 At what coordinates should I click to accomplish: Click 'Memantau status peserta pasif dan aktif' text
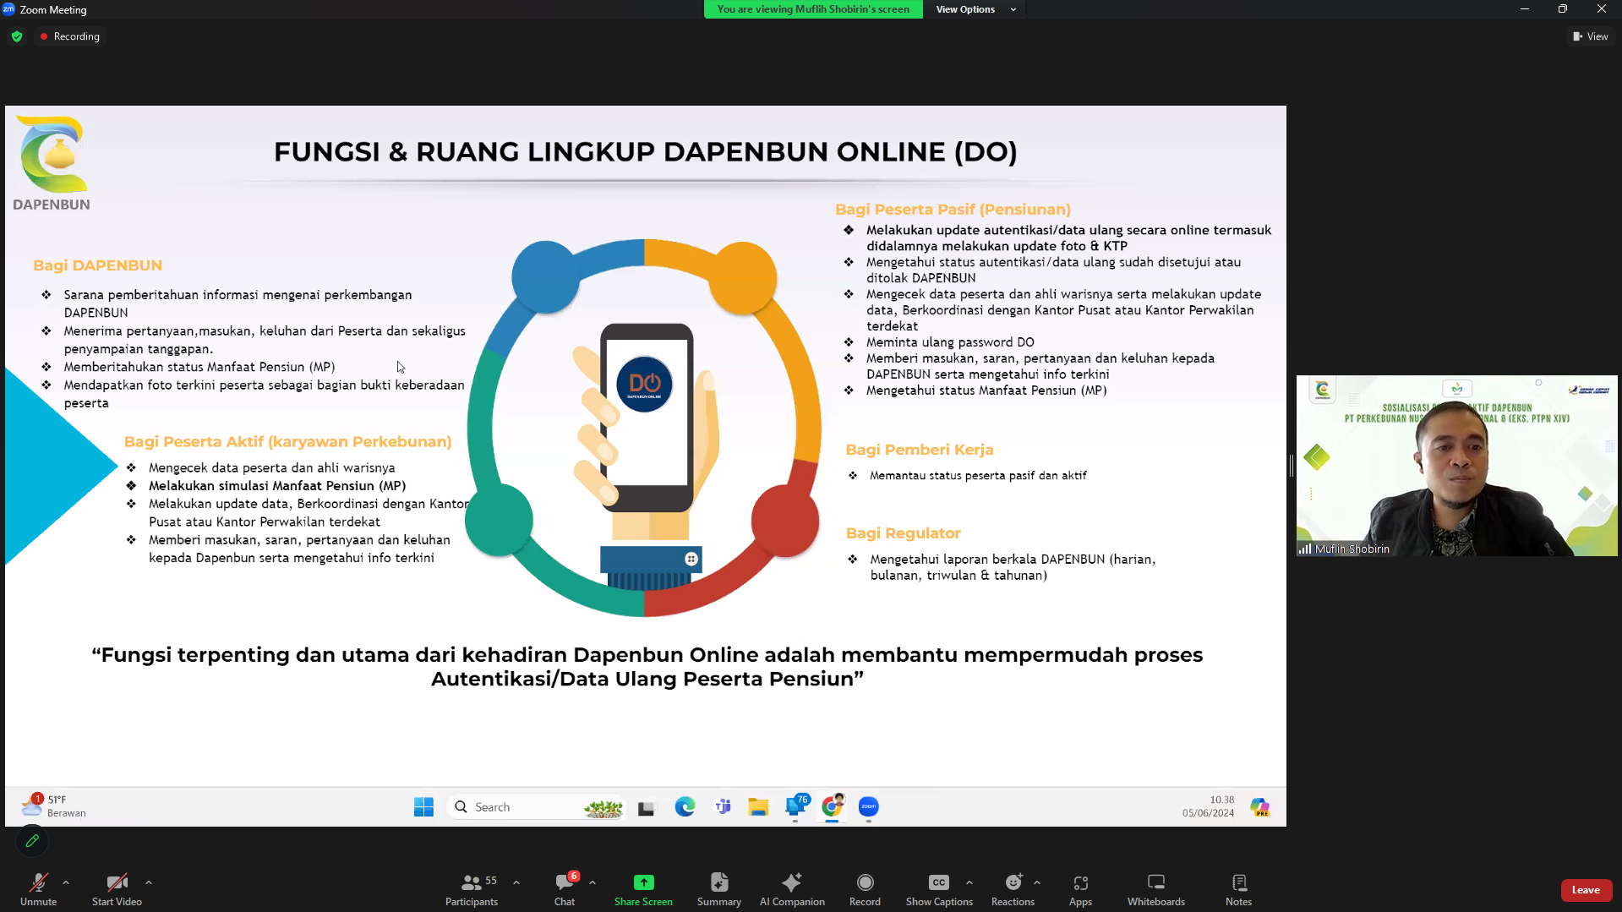(978, 476)
